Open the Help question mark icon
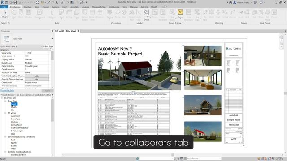287x161 pixels. click(x=261, y=2)
